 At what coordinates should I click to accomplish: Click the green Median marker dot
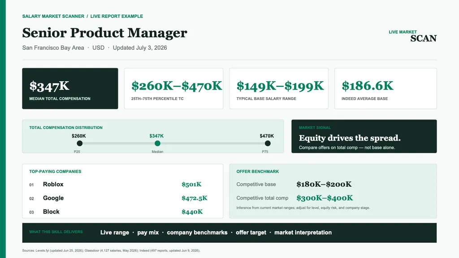point(157,143)
